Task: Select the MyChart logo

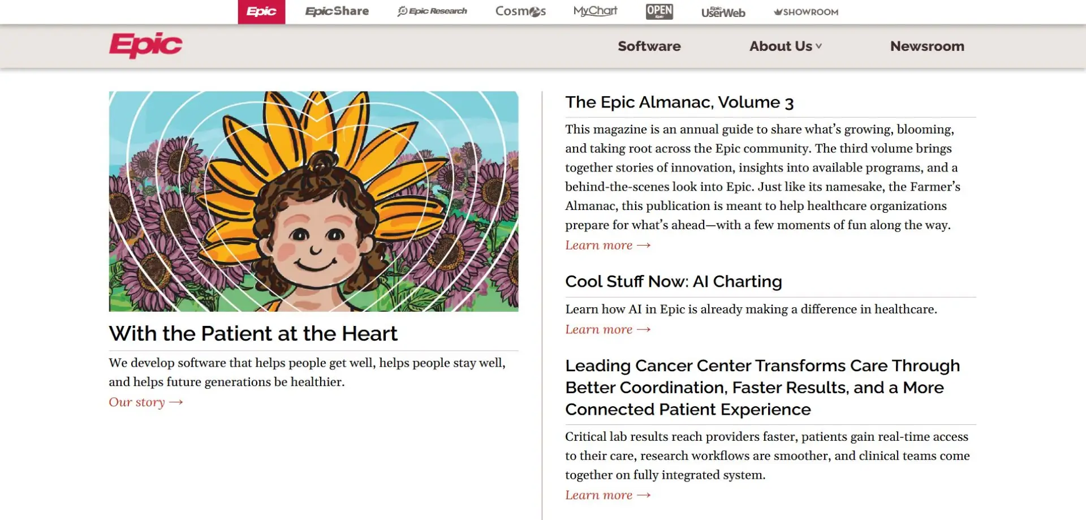Action: coord(595,11)
